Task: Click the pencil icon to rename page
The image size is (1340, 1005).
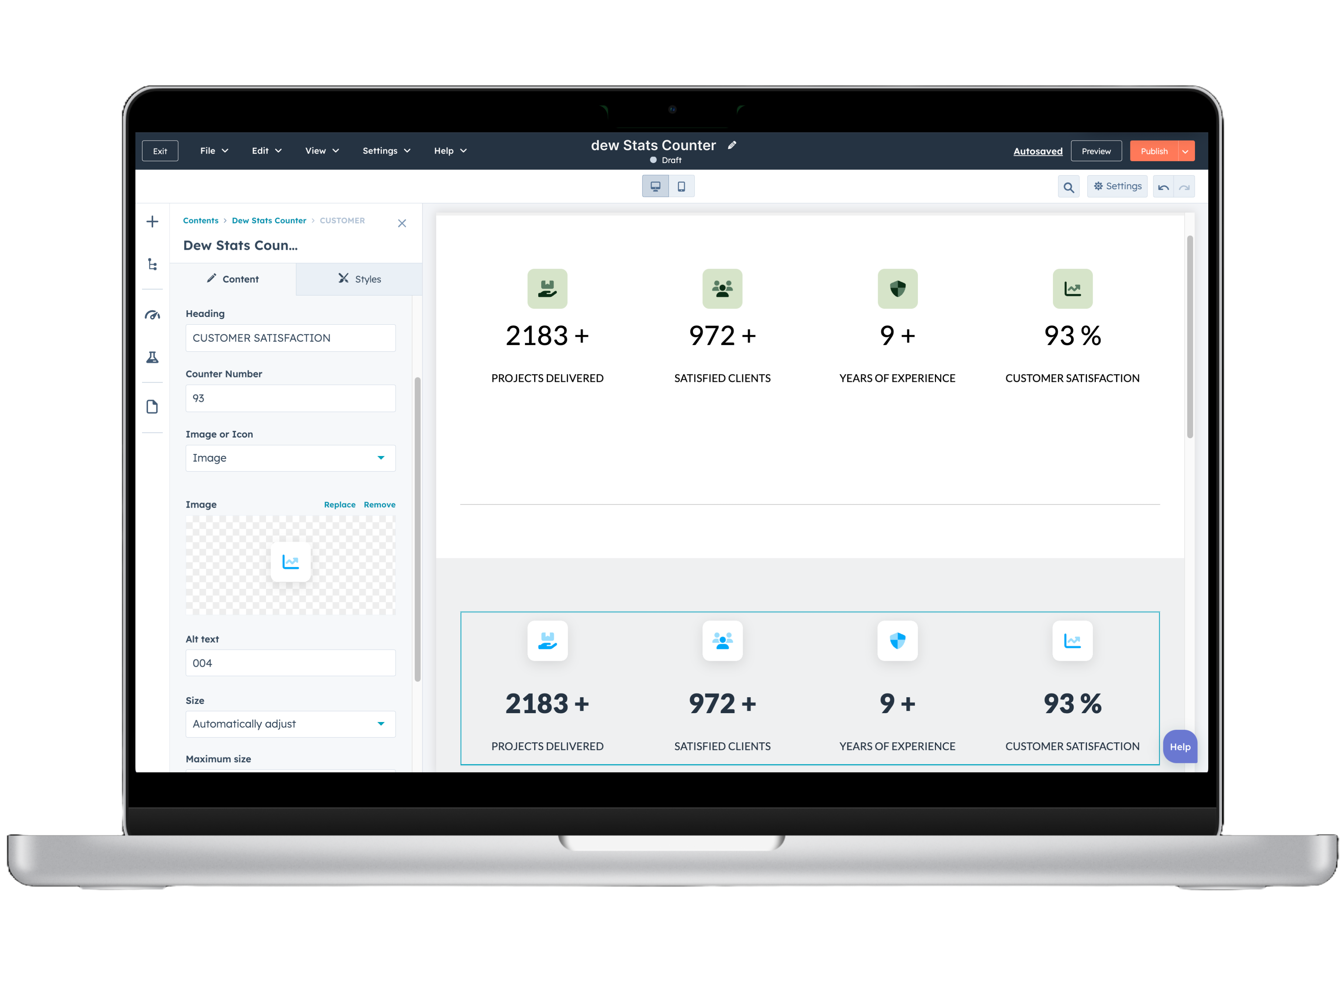Action: point(732,145)
